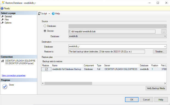
Task: Close the Restore Database window
Action: (166, 3)
